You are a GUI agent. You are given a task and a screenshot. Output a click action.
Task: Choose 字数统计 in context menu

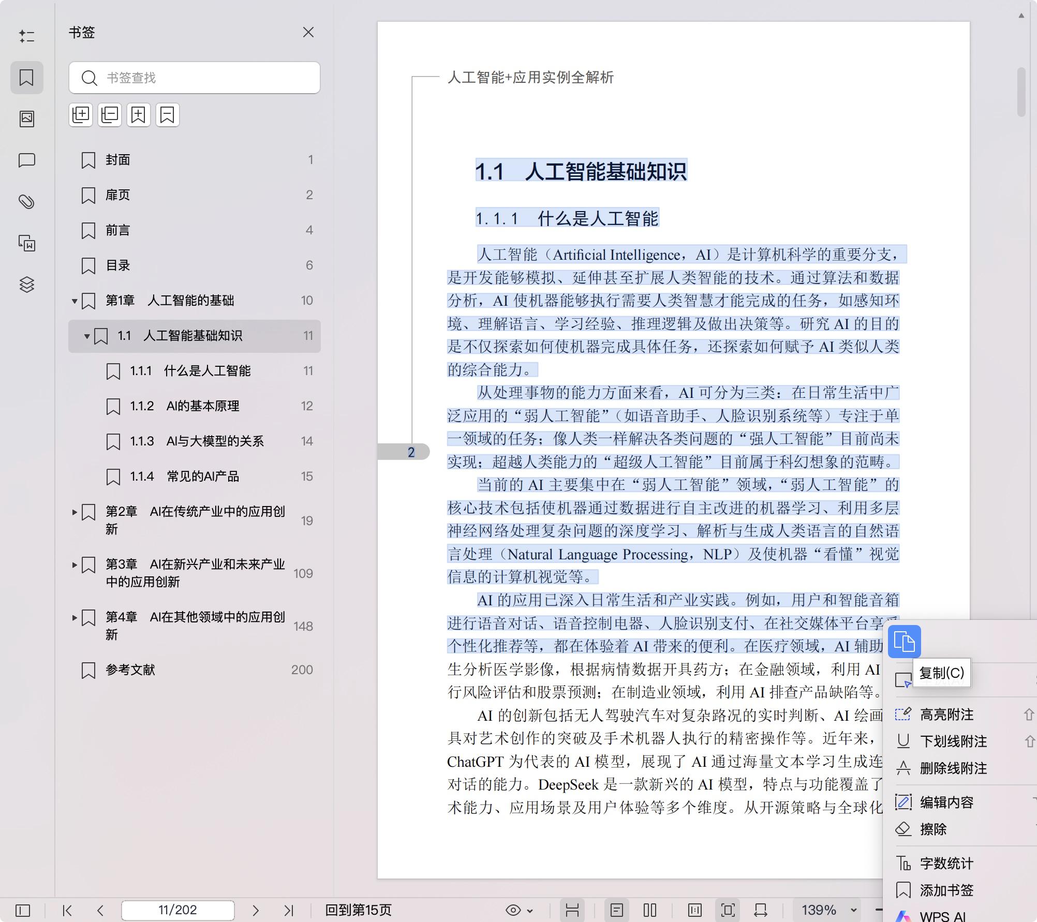(946, 863)
